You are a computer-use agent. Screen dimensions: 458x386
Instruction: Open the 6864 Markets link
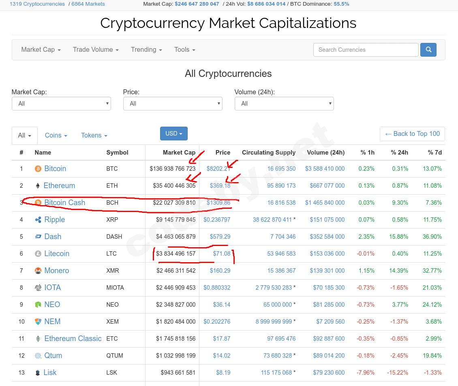(88, 4)
